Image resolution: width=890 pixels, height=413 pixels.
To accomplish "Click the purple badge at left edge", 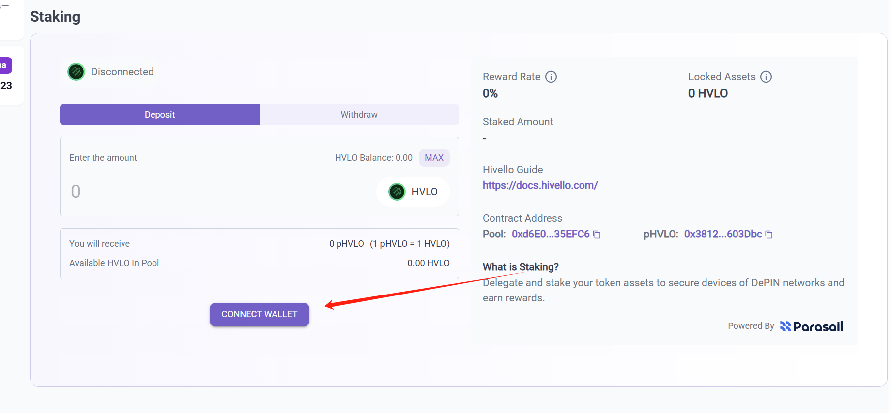I will (5, 65).
